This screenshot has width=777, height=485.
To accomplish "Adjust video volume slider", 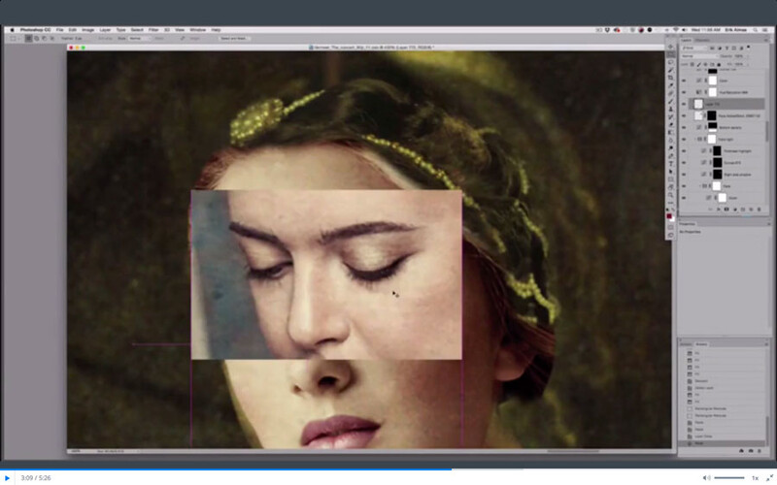I will (x=729, y=477).
